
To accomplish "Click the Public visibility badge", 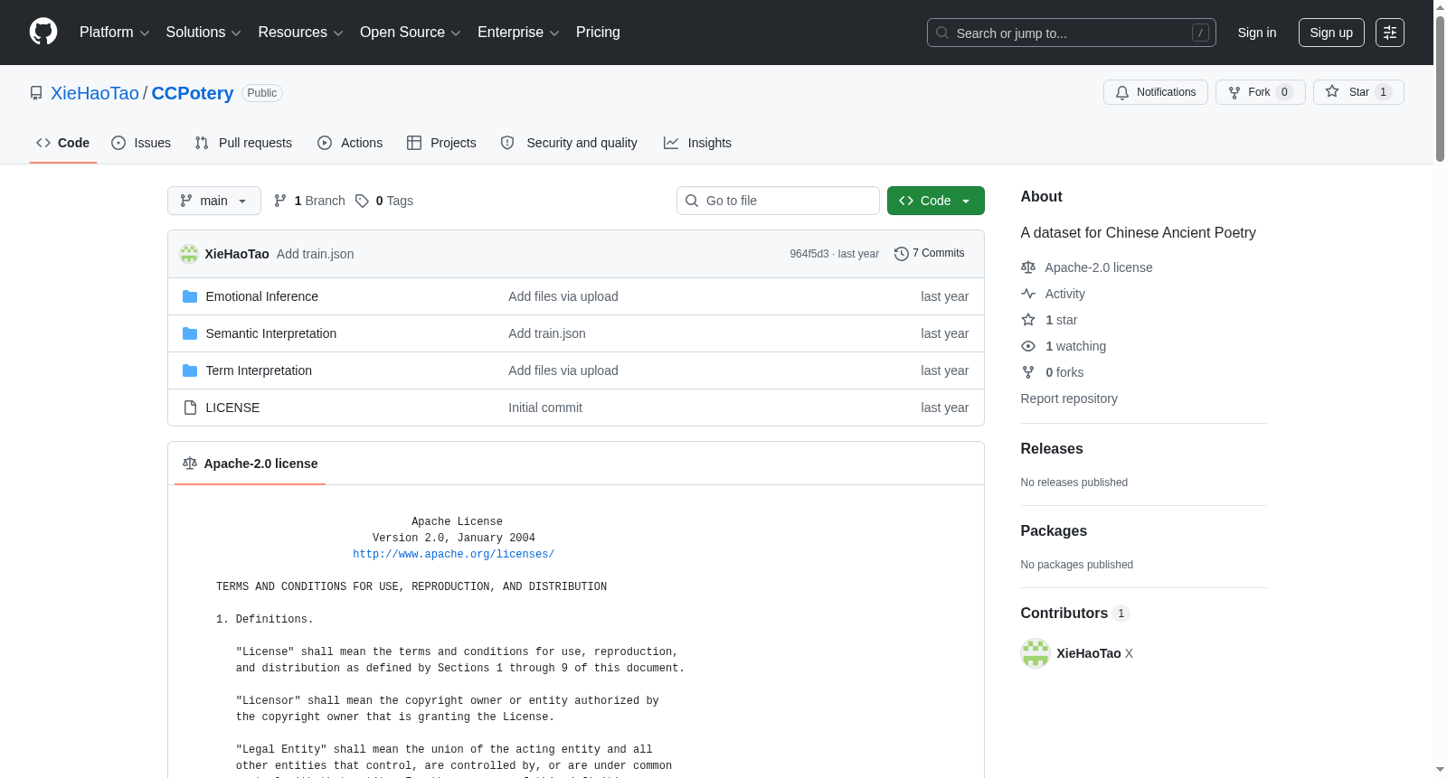I will tap(262, 93).
